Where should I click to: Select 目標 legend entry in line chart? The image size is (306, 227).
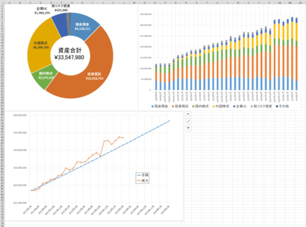(143, 175)
